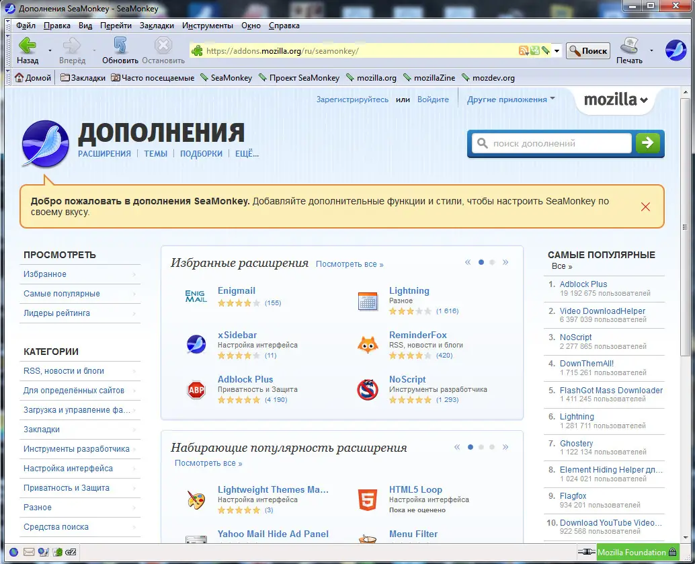Click the green search arrow button

(647, 143)
